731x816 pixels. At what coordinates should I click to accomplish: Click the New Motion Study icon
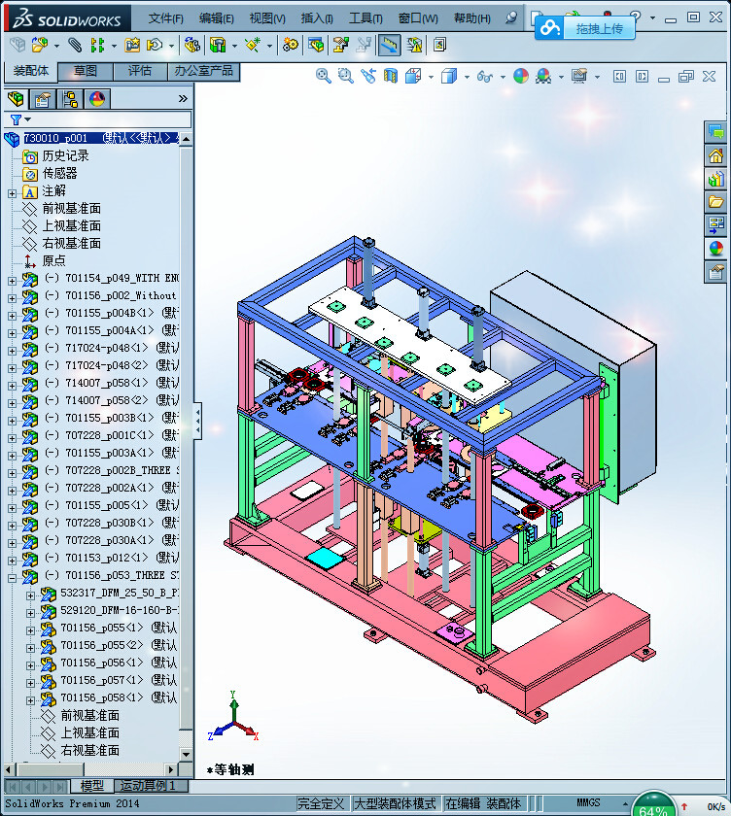(x=291, y=46)
